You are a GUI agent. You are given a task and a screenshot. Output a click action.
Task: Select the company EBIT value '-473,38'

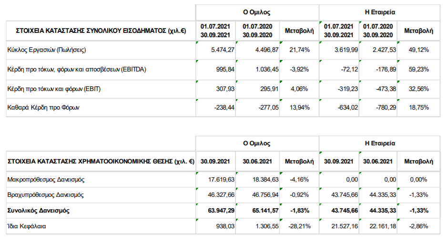pyautogui.click(x=386, y=89)
